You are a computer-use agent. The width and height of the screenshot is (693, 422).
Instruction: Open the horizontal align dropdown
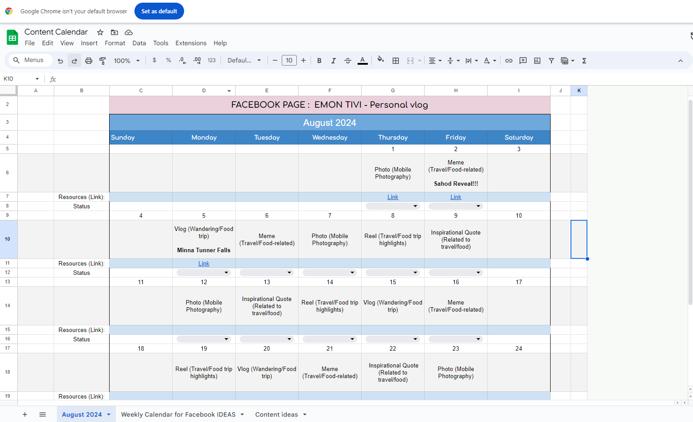[435, 61]
